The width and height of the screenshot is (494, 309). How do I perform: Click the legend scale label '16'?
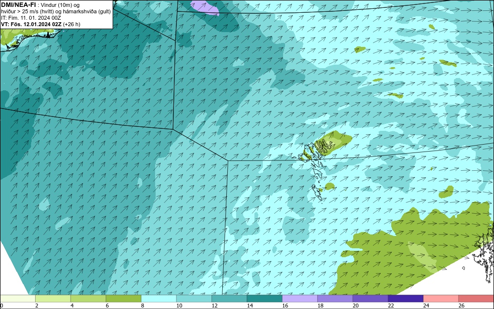pyautogui.click(x=285, y=306)
